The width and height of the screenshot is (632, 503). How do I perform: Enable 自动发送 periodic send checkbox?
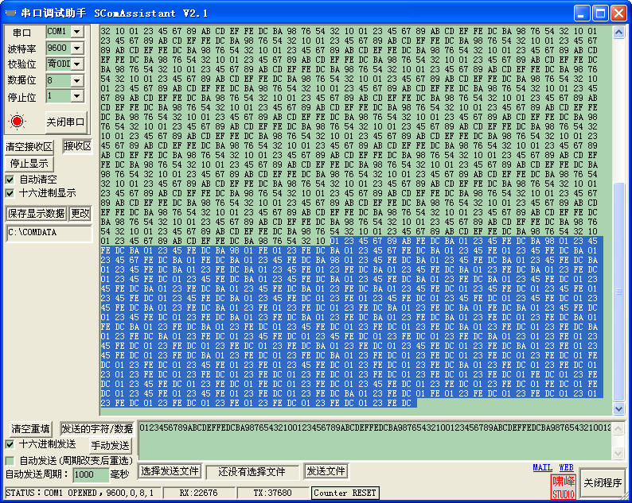pyautogui.click(x=10, y=460)
